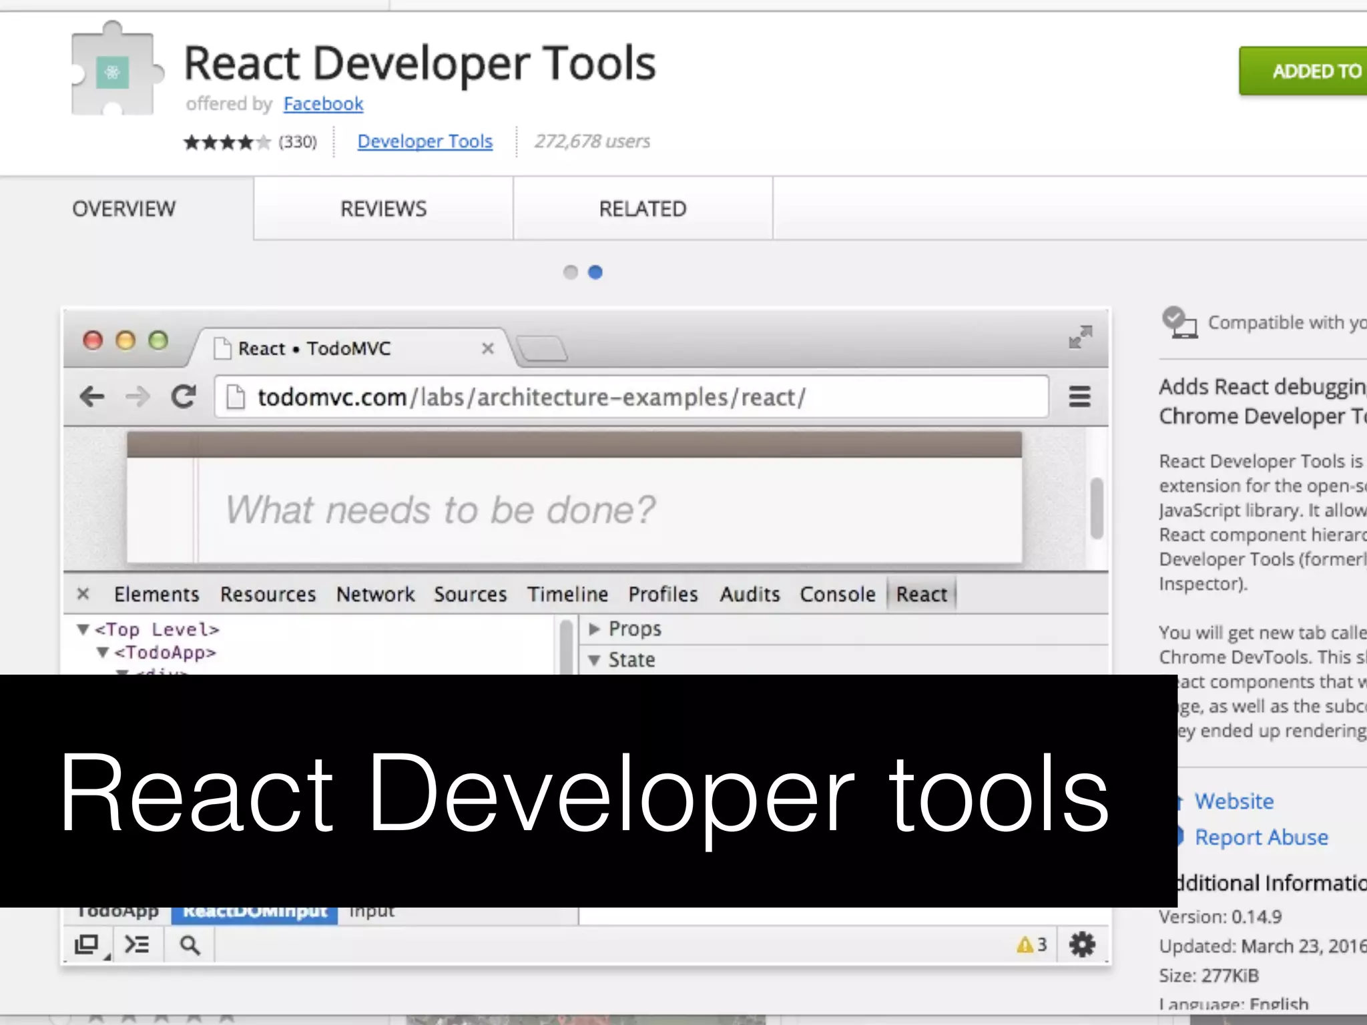Image resolution: width=1367 pixels, height=1025 pixels.
Task: Switch to the RELATED tab
Action: [642, 209]
